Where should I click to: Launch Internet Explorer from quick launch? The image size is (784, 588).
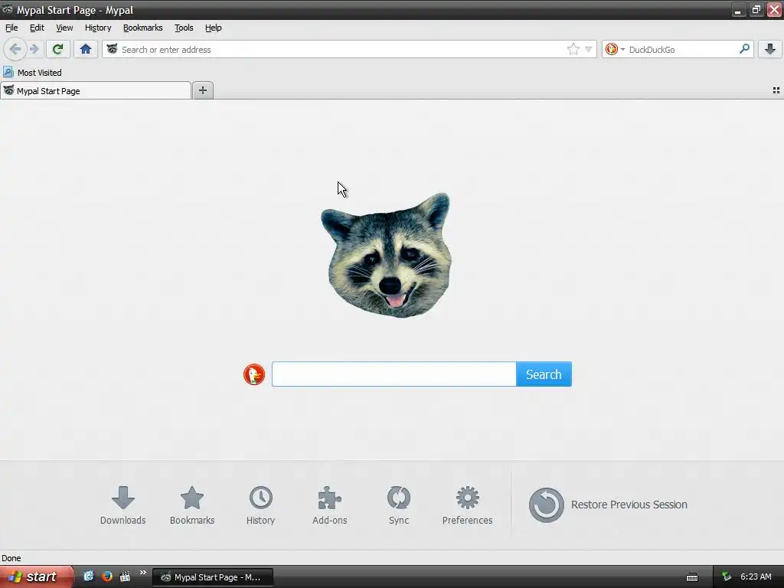point(89,577)
